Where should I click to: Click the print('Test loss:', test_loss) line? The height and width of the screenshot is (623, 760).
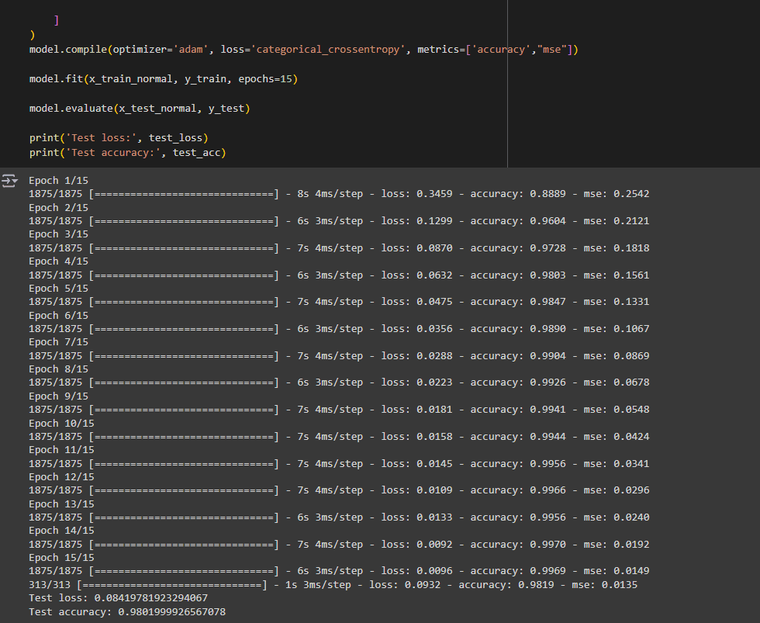[x=119, y=138]
